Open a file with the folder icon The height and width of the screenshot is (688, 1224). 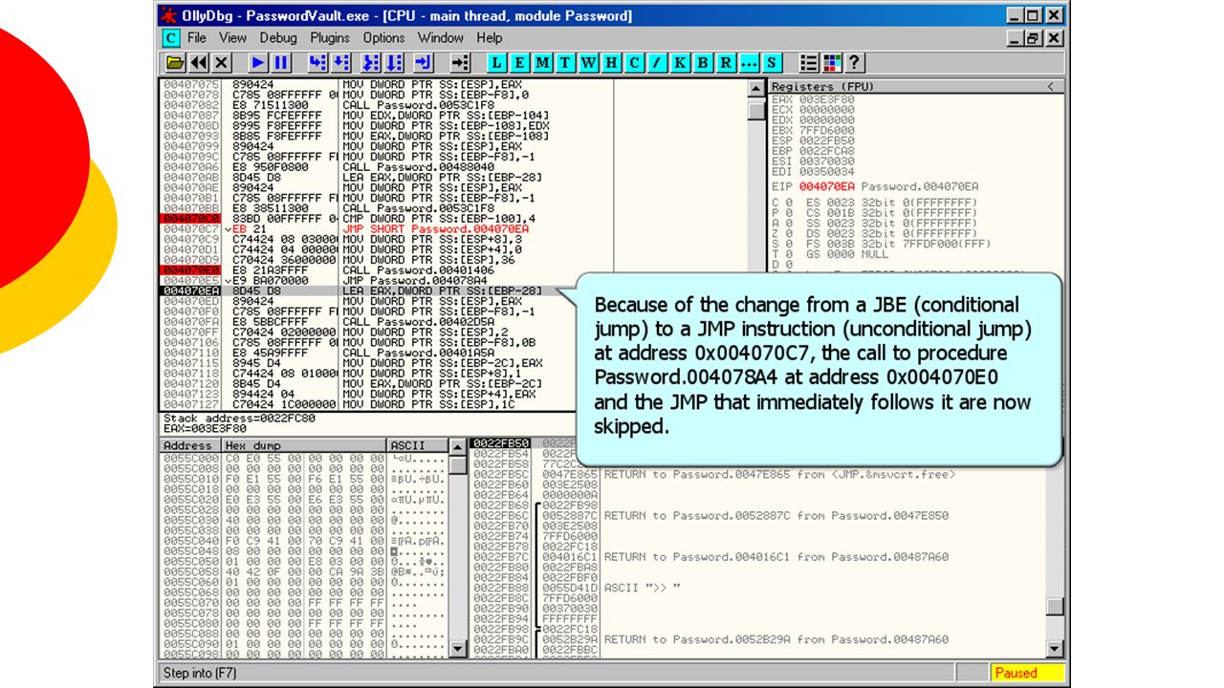point(176,62)
